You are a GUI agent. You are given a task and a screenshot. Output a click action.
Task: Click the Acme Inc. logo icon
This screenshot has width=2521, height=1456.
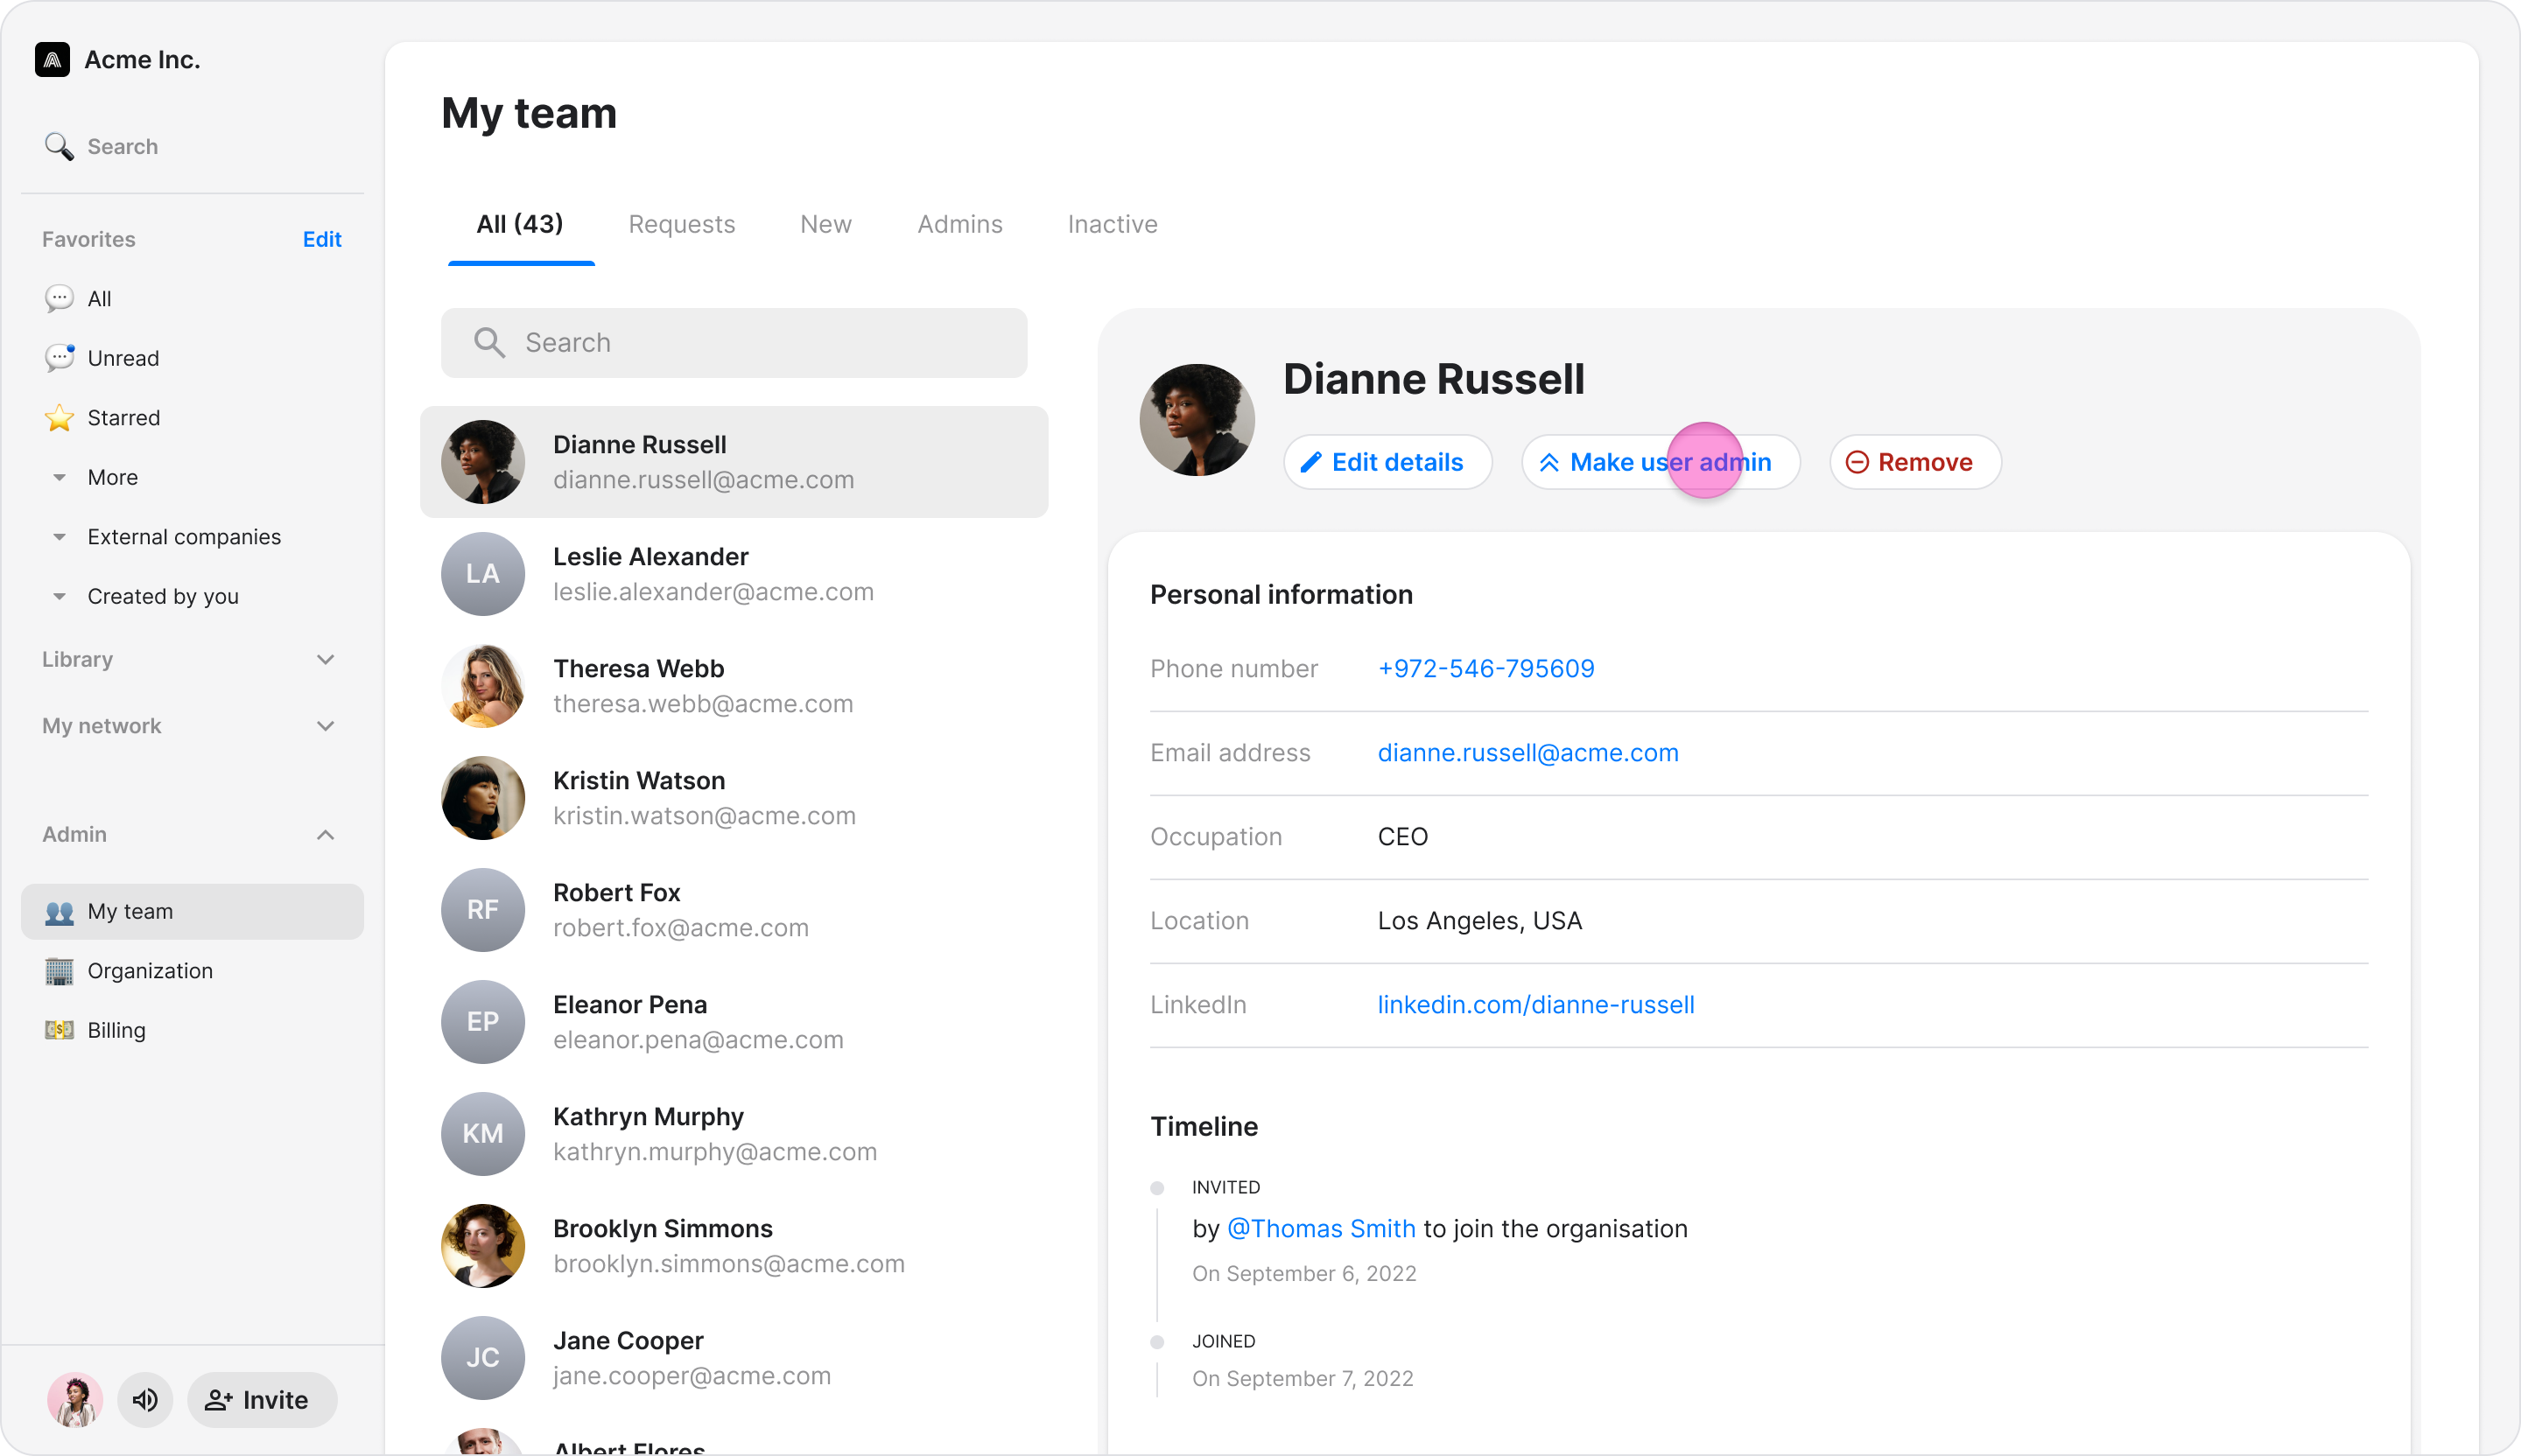pyautogui.click(x=52, y=60)
